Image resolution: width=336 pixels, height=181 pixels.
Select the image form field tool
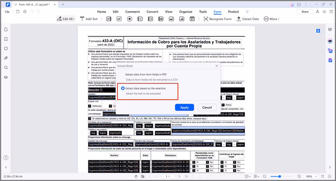point(172,19)
